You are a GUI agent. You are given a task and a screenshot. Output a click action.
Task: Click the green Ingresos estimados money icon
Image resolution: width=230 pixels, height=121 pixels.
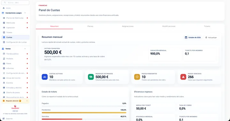(x=91, y=77)
